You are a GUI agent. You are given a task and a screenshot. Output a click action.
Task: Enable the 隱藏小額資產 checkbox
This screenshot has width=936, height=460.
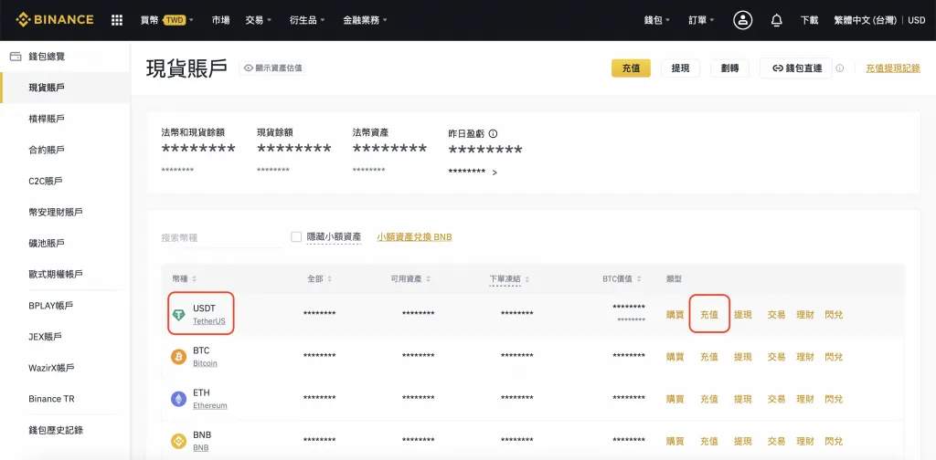pos(296,237)
